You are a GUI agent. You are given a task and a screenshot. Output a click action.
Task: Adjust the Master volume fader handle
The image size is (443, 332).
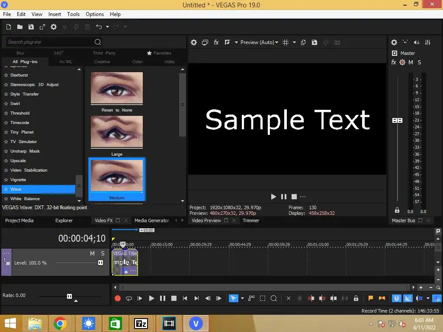(x=398, y=121)
